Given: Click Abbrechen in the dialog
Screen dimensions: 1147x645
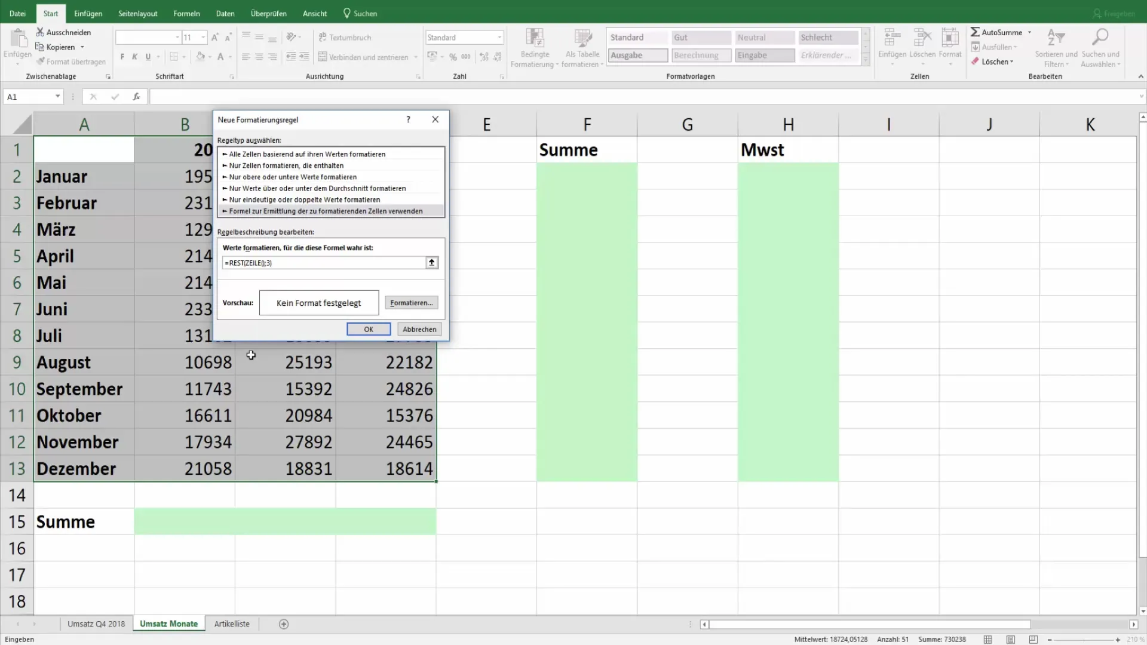Looking at the screenshot, I should tap(419, 329).
